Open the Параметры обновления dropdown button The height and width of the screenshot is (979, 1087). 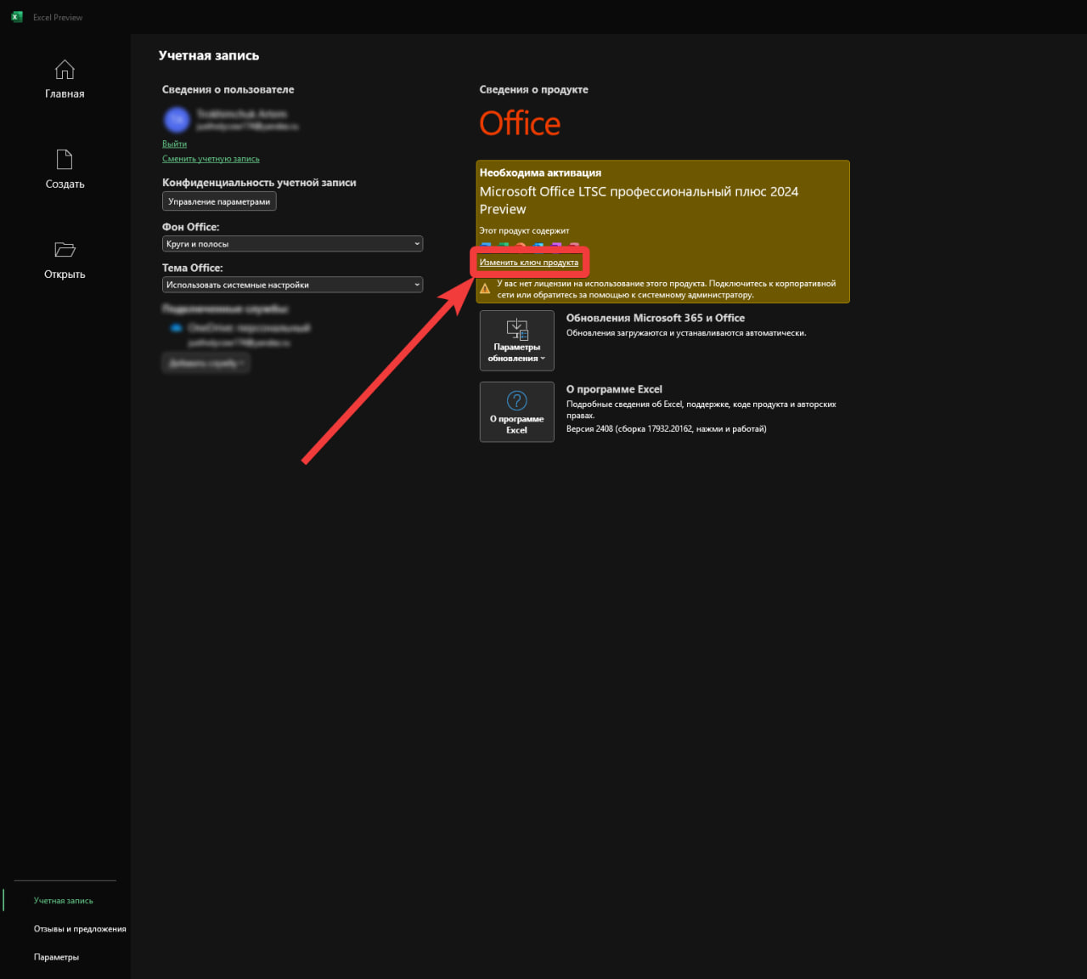(516, 341)
